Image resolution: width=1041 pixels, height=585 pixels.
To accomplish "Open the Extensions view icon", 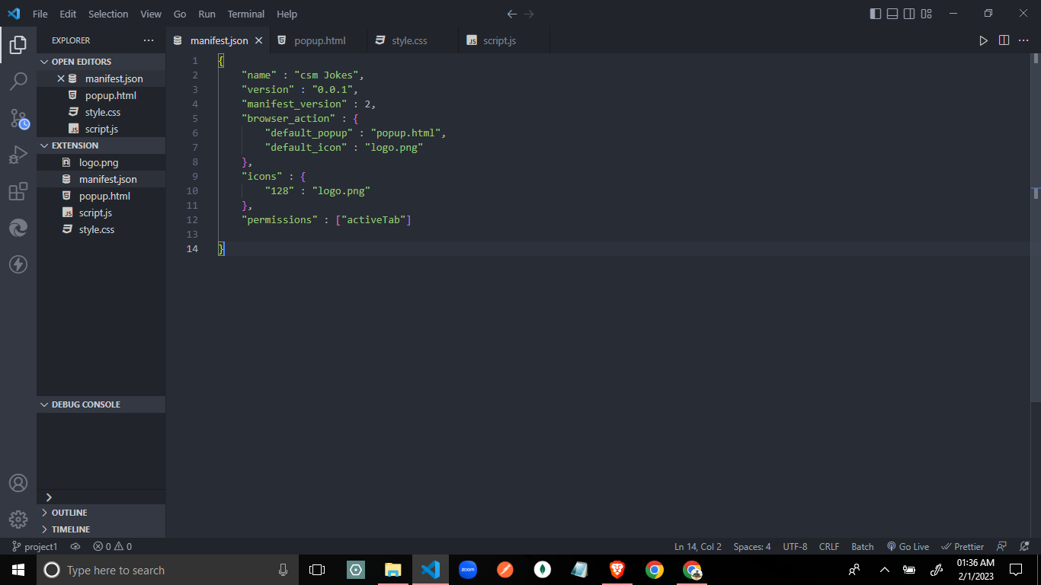I will (x=18, y=191).
